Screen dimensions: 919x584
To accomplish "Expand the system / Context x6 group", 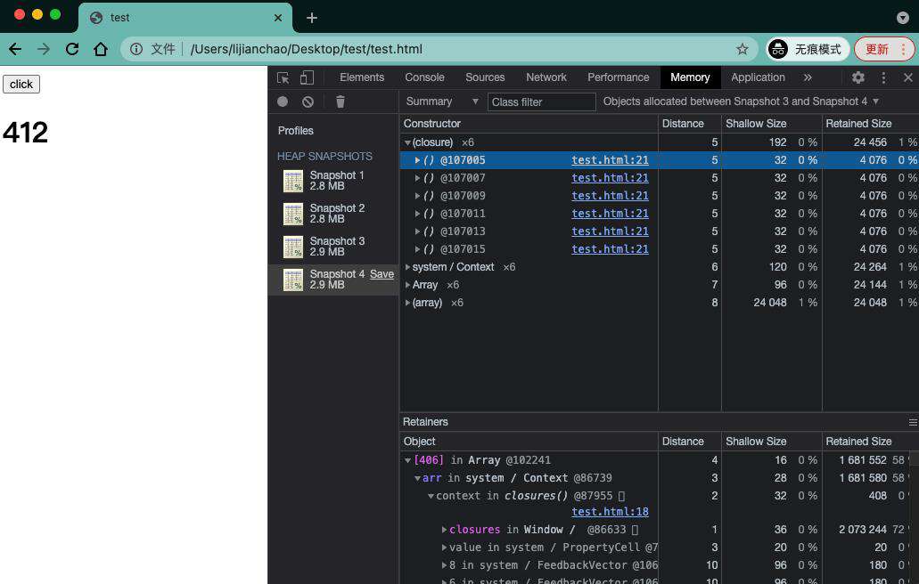I will (x=407, y=267).
